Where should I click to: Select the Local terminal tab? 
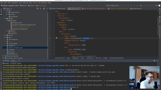point(13,61)
